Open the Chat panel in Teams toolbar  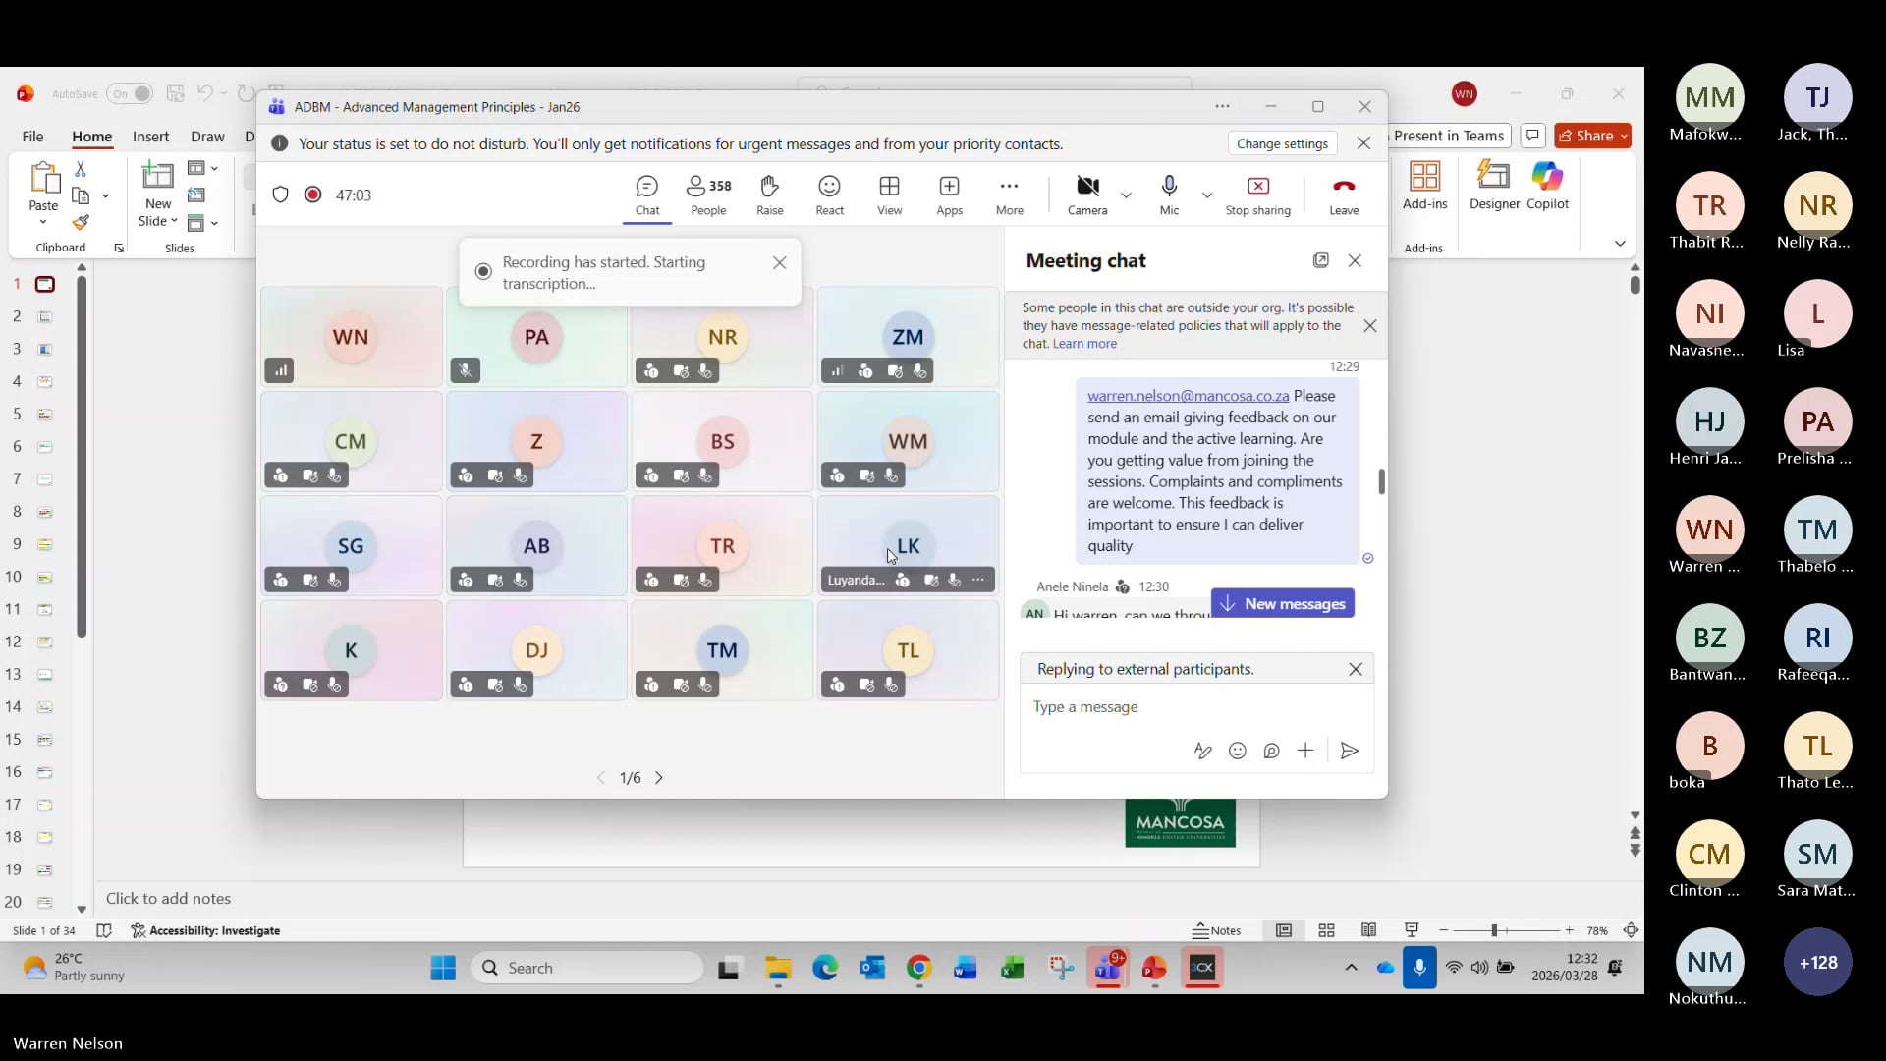click(647, 195)
